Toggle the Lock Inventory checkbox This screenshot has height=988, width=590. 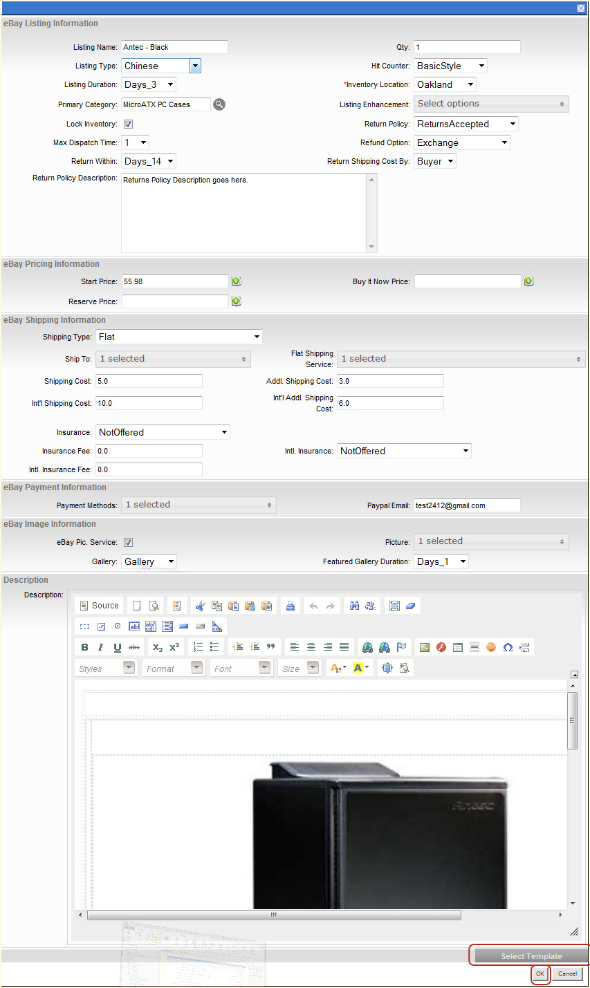pyautogui.click(x=128, y=124)
